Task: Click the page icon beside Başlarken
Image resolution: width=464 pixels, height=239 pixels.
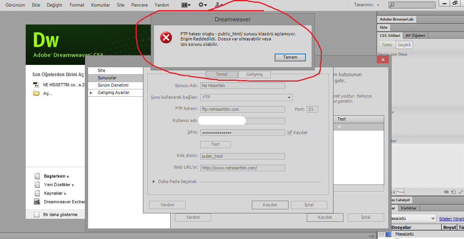Action: coord(37,176)
